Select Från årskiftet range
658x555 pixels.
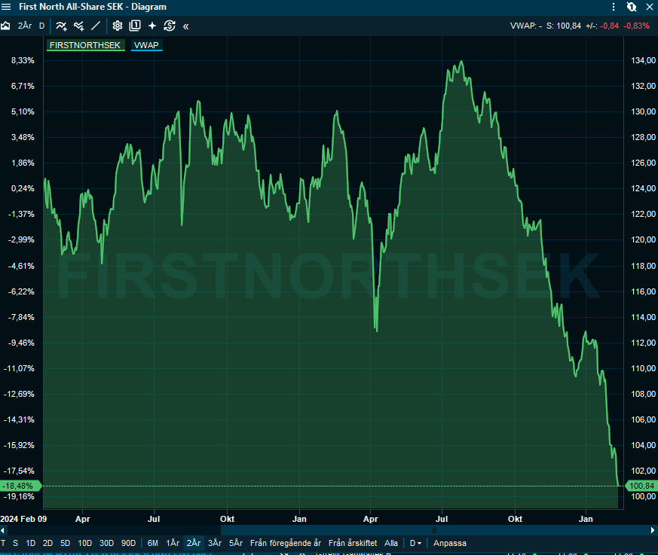(353, 543)
